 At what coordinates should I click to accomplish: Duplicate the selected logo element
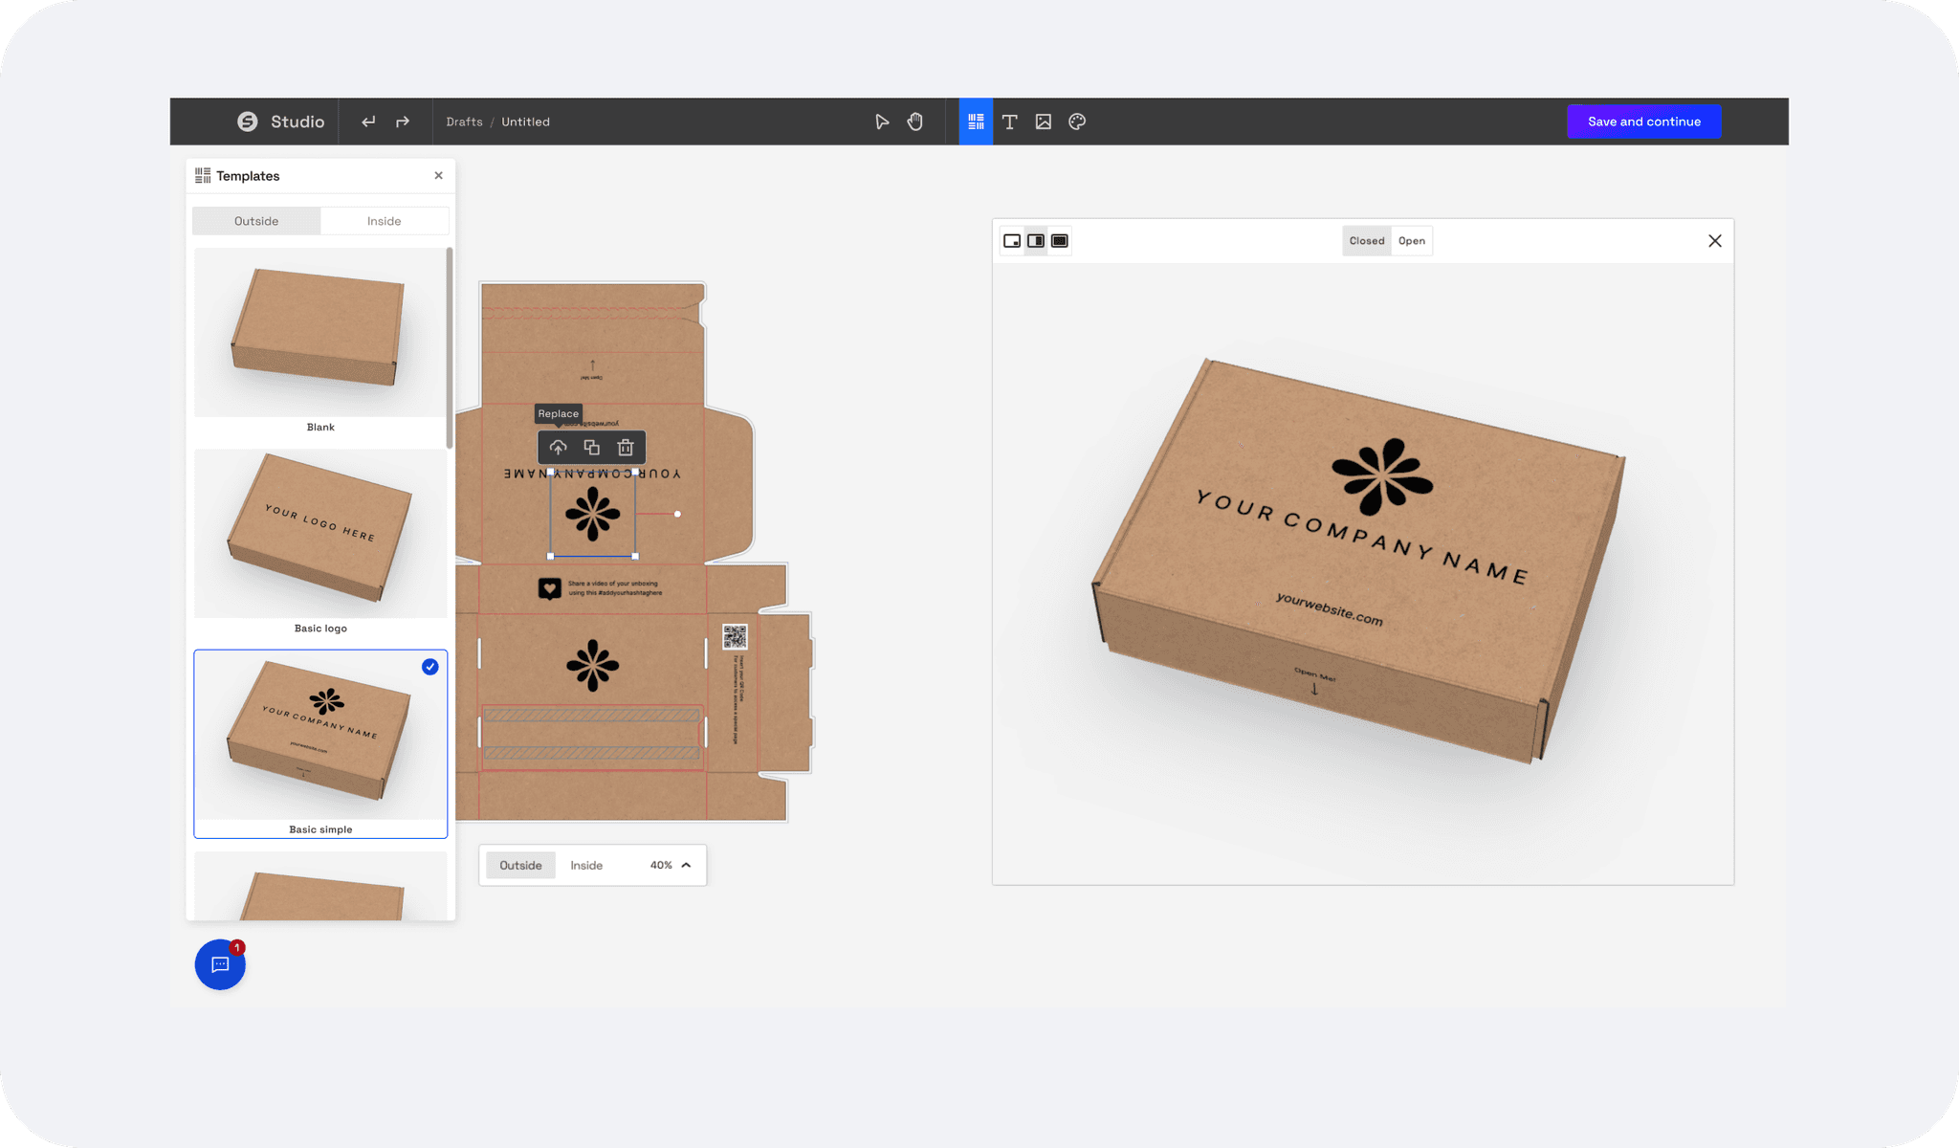click(592, 448)
